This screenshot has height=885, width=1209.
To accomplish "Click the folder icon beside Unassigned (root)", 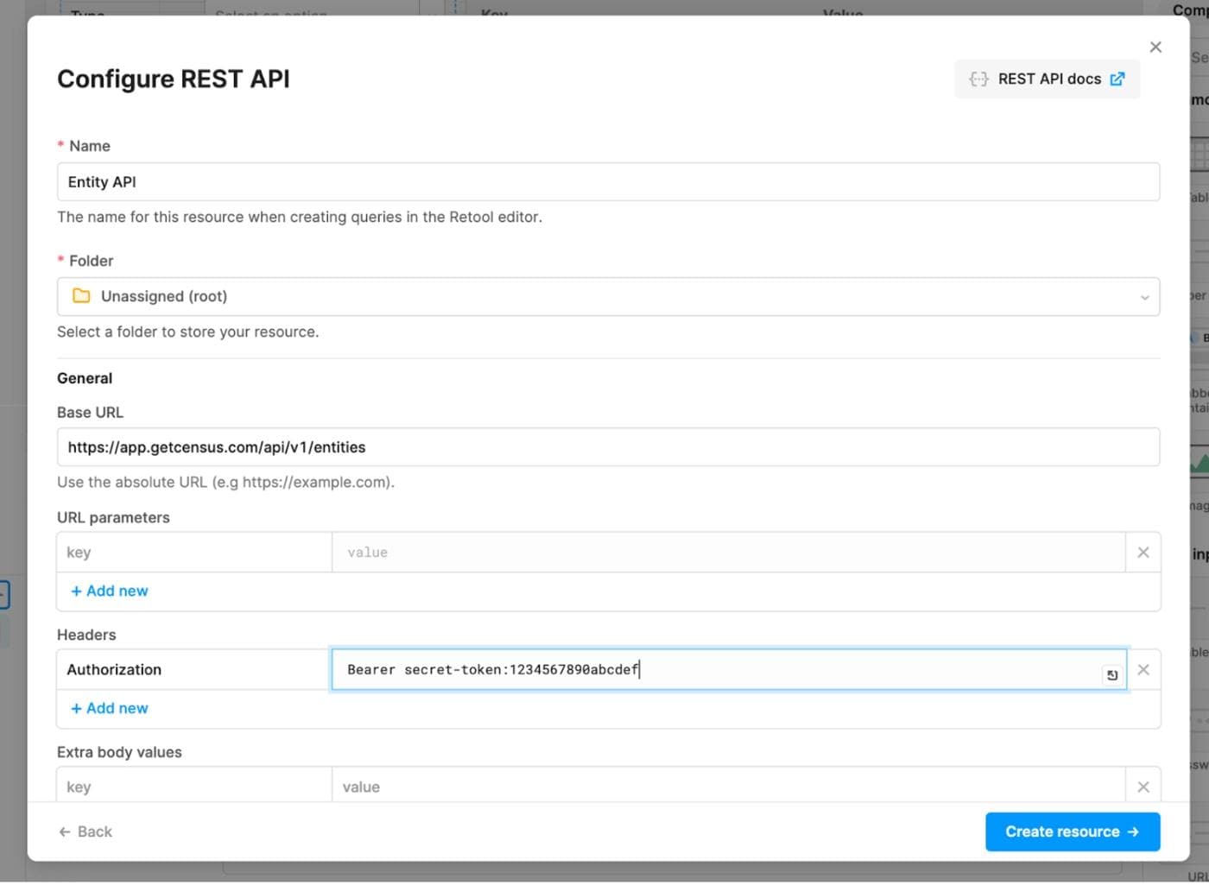I will tap(81, 296).
